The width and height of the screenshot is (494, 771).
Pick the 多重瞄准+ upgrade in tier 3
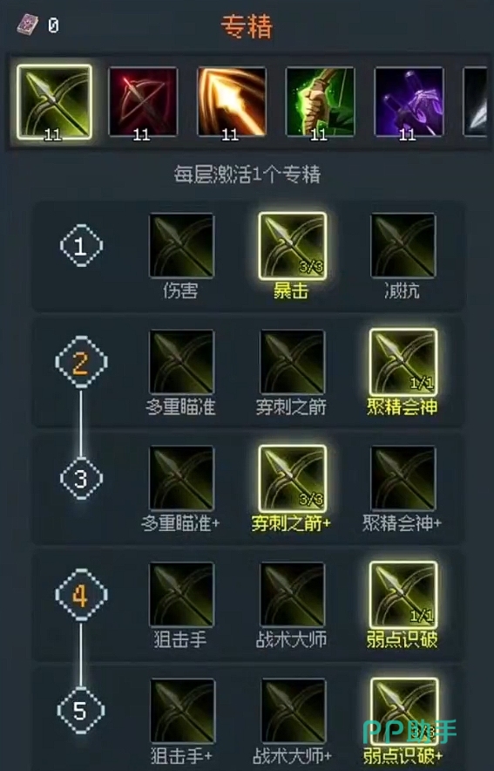[182, 478]
